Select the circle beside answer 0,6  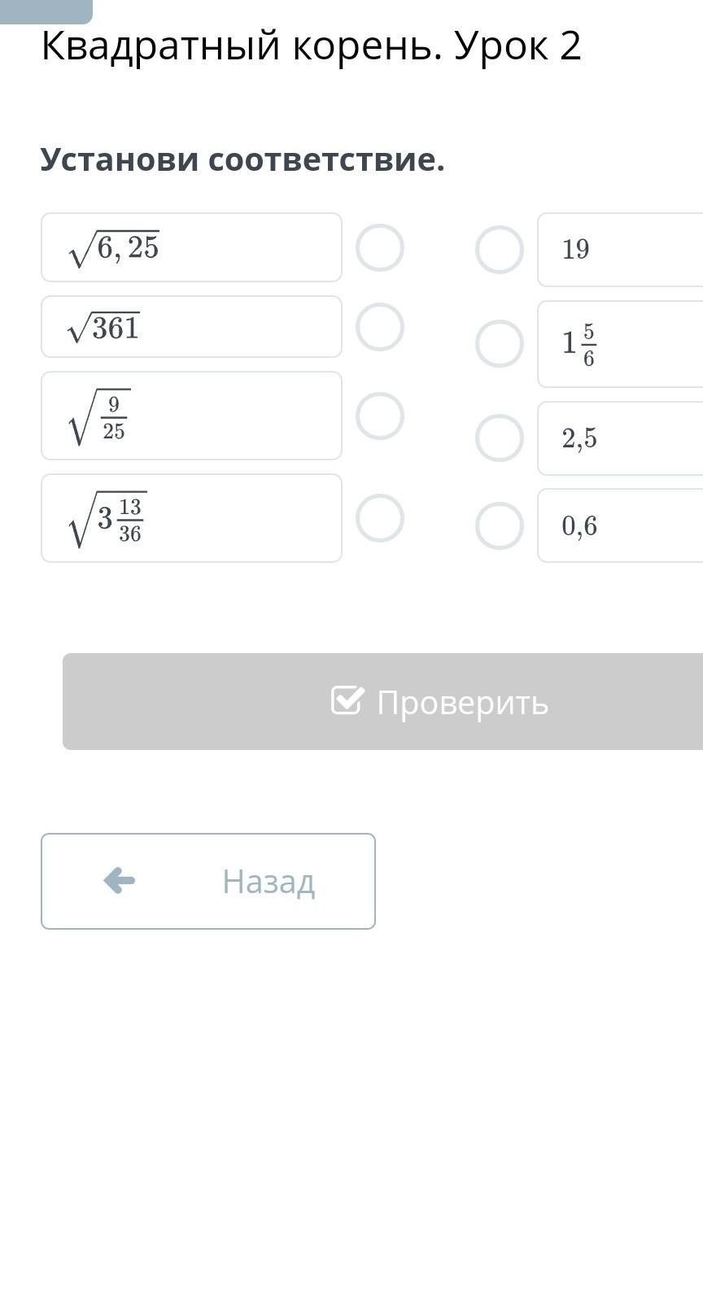tap(500, 526)
